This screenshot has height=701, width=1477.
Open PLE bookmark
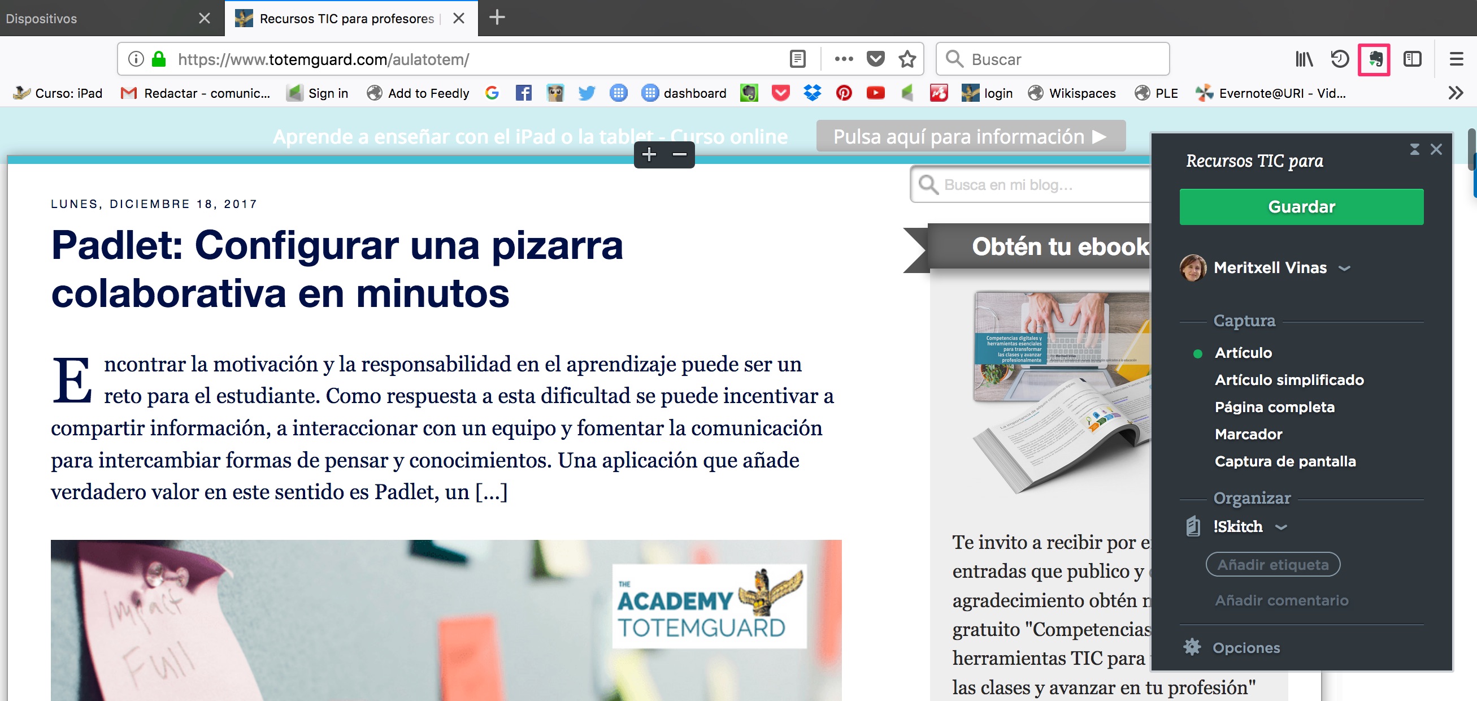1156,93
